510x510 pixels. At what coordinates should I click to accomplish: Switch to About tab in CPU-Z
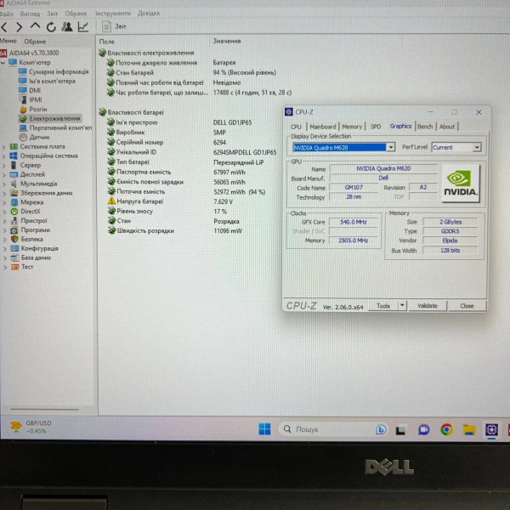pos(447,127)
